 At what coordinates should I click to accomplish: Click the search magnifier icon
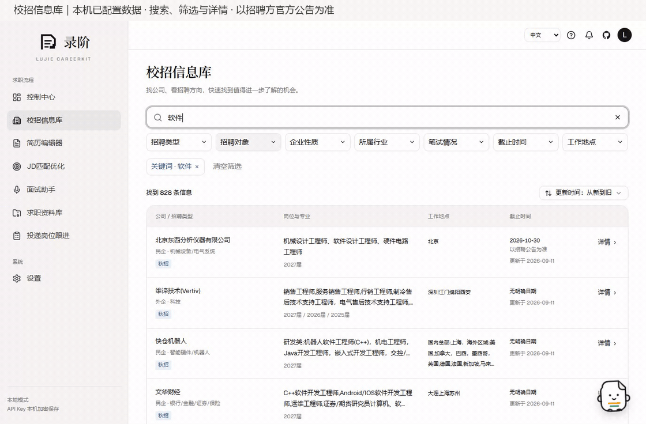pyautogui.click(x=158, y=118)
